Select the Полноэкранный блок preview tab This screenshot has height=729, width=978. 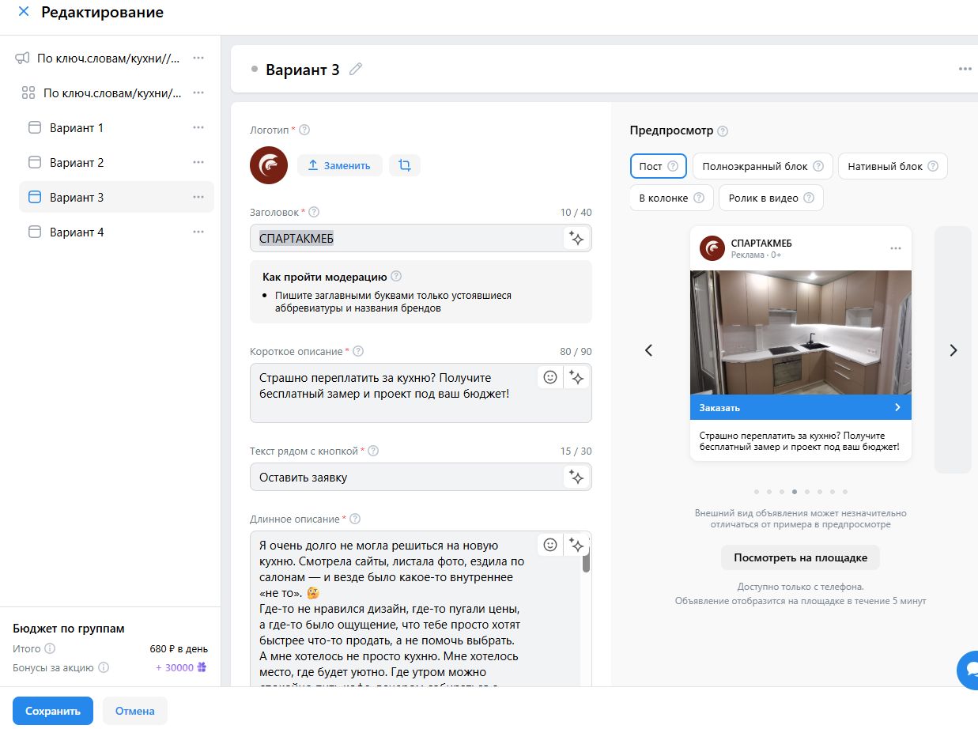pyautogui.click(x=762, y=166)
